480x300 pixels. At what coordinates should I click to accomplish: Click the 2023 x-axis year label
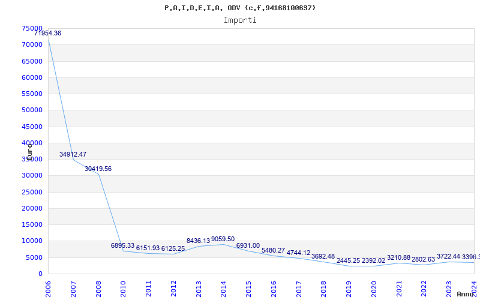[448, 289]
